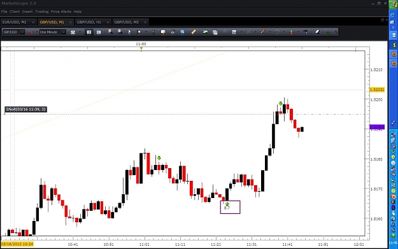Screen dimensions: 398x249
Task: Click the chart style icon
Action: 73,32
